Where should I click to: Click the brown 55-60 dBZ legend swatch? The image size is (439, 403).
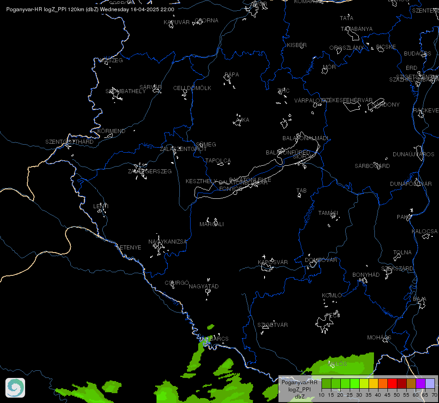411,383
